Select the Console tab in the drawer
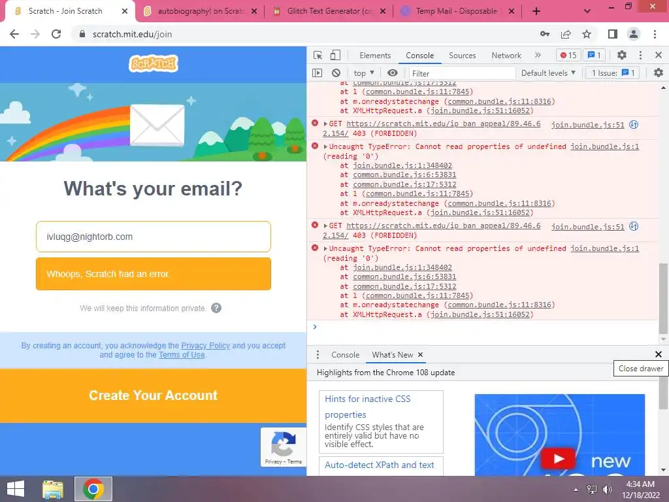Screen dimensions: 669x502 (x=345, y=355)
